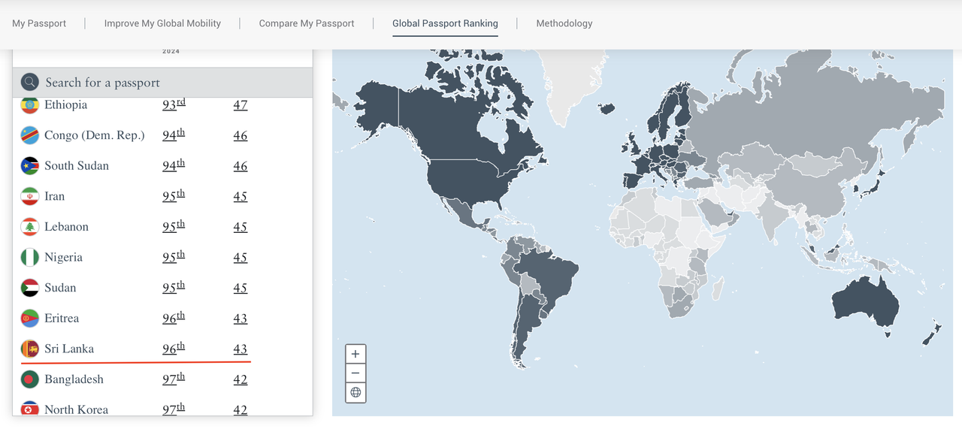Open the Methodology tab

coord(564,23)
